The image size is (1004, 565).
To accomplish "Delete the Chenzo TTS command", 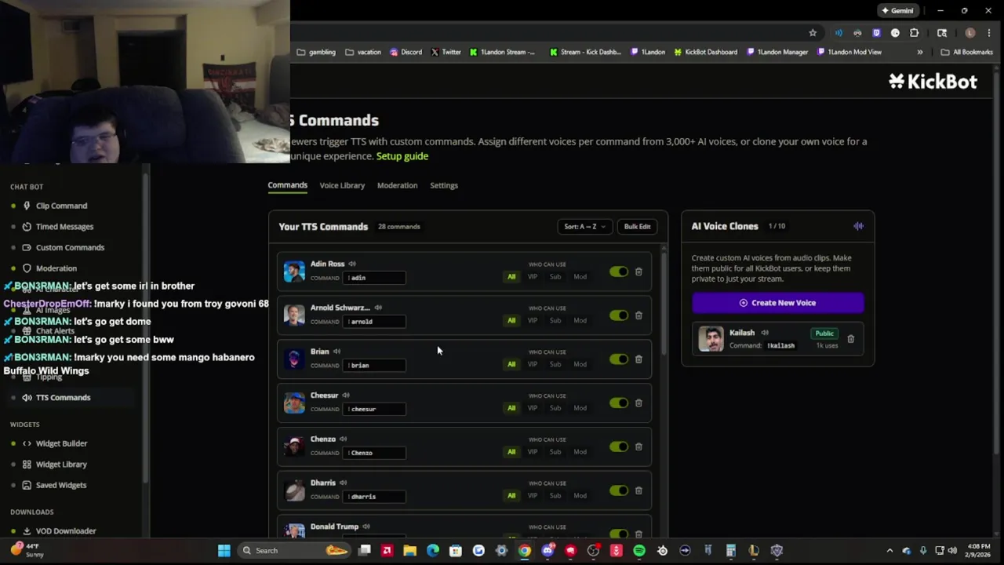I will coord(638,447).
